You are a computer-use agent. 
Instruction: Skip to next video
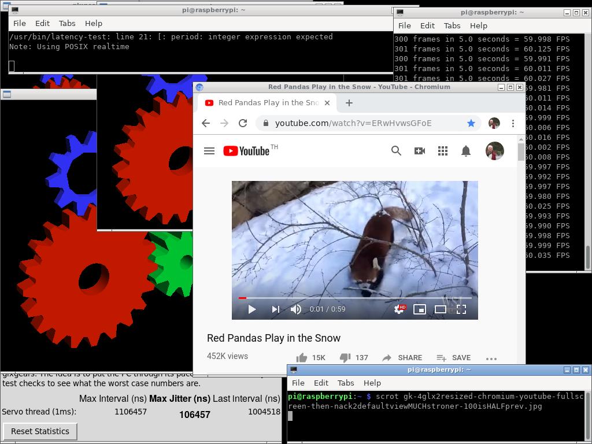pos(276,310)
